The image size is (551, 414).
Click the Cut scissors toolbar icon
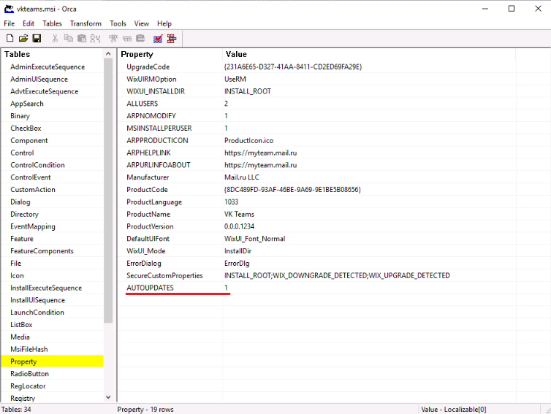(x=56, y=38)
